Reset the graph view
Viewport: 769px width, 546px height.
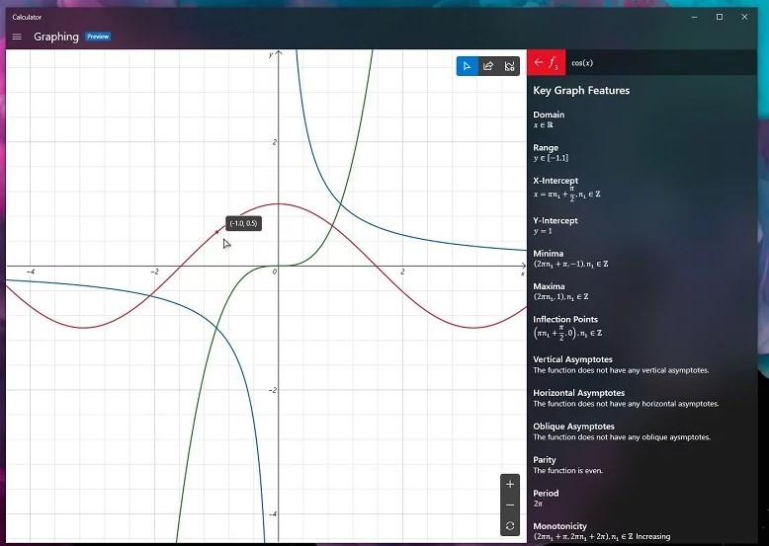pyautogui.click(x=510, y=526)
